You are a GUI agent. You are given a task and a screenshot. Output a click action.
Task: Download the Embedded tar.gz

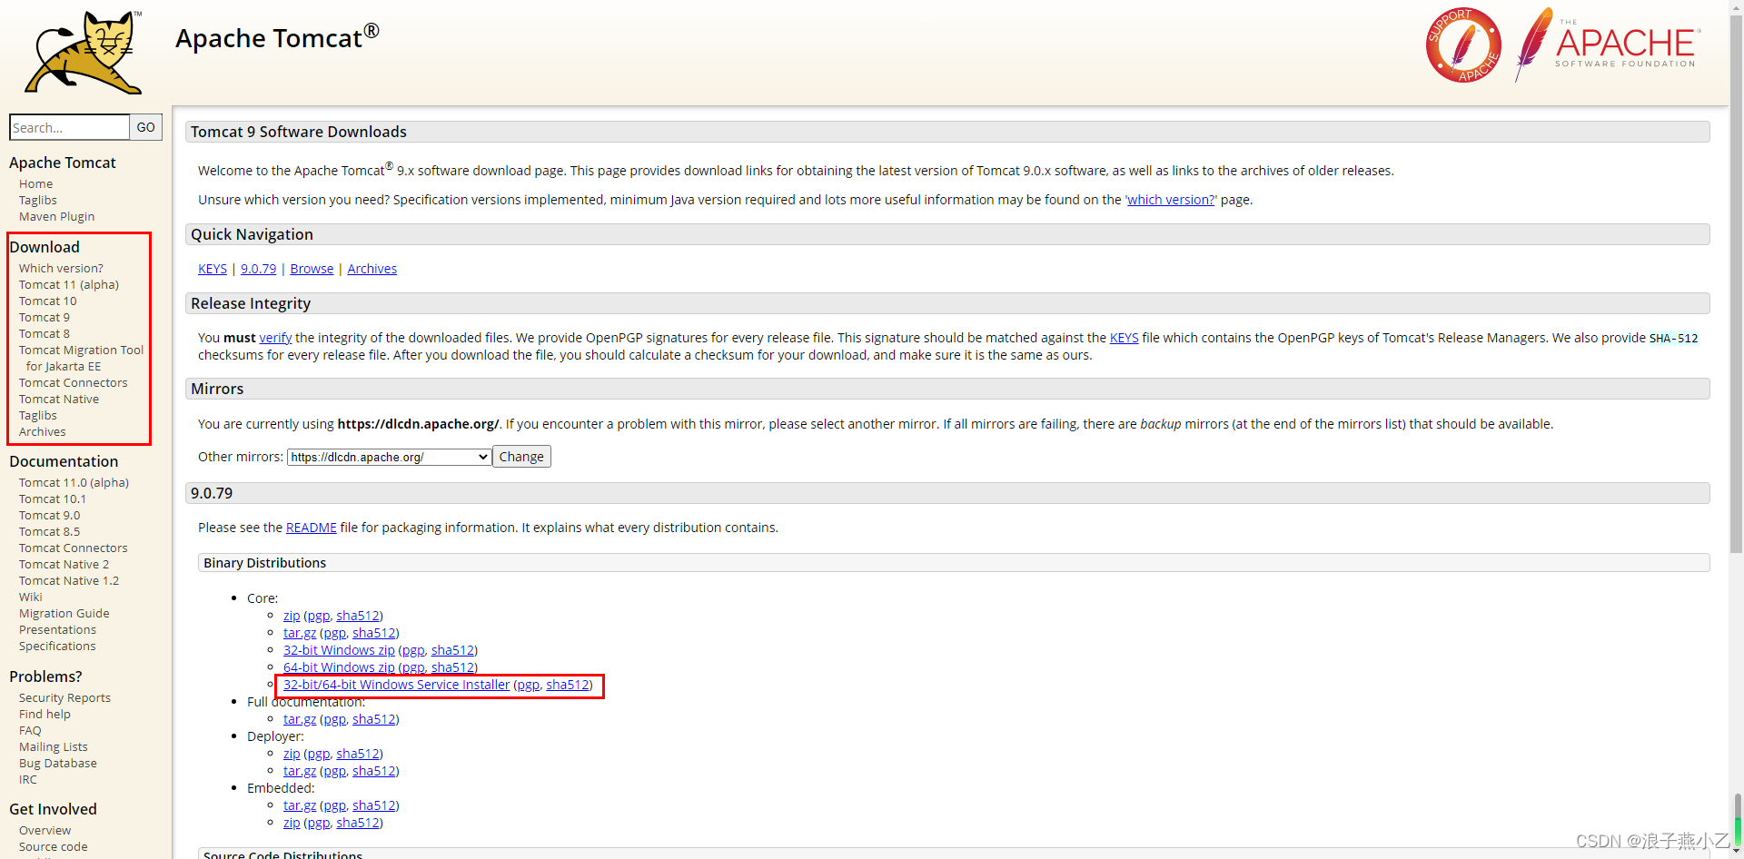(300, 805)
